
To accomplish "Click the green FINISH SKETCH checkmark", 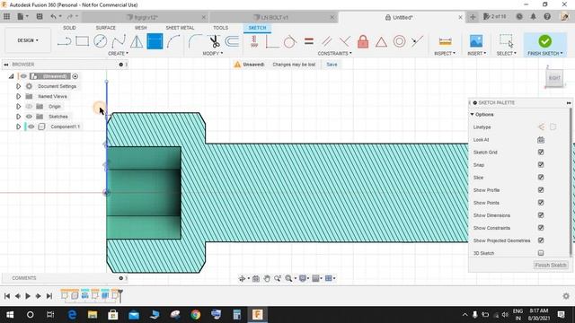I will 544,41.
